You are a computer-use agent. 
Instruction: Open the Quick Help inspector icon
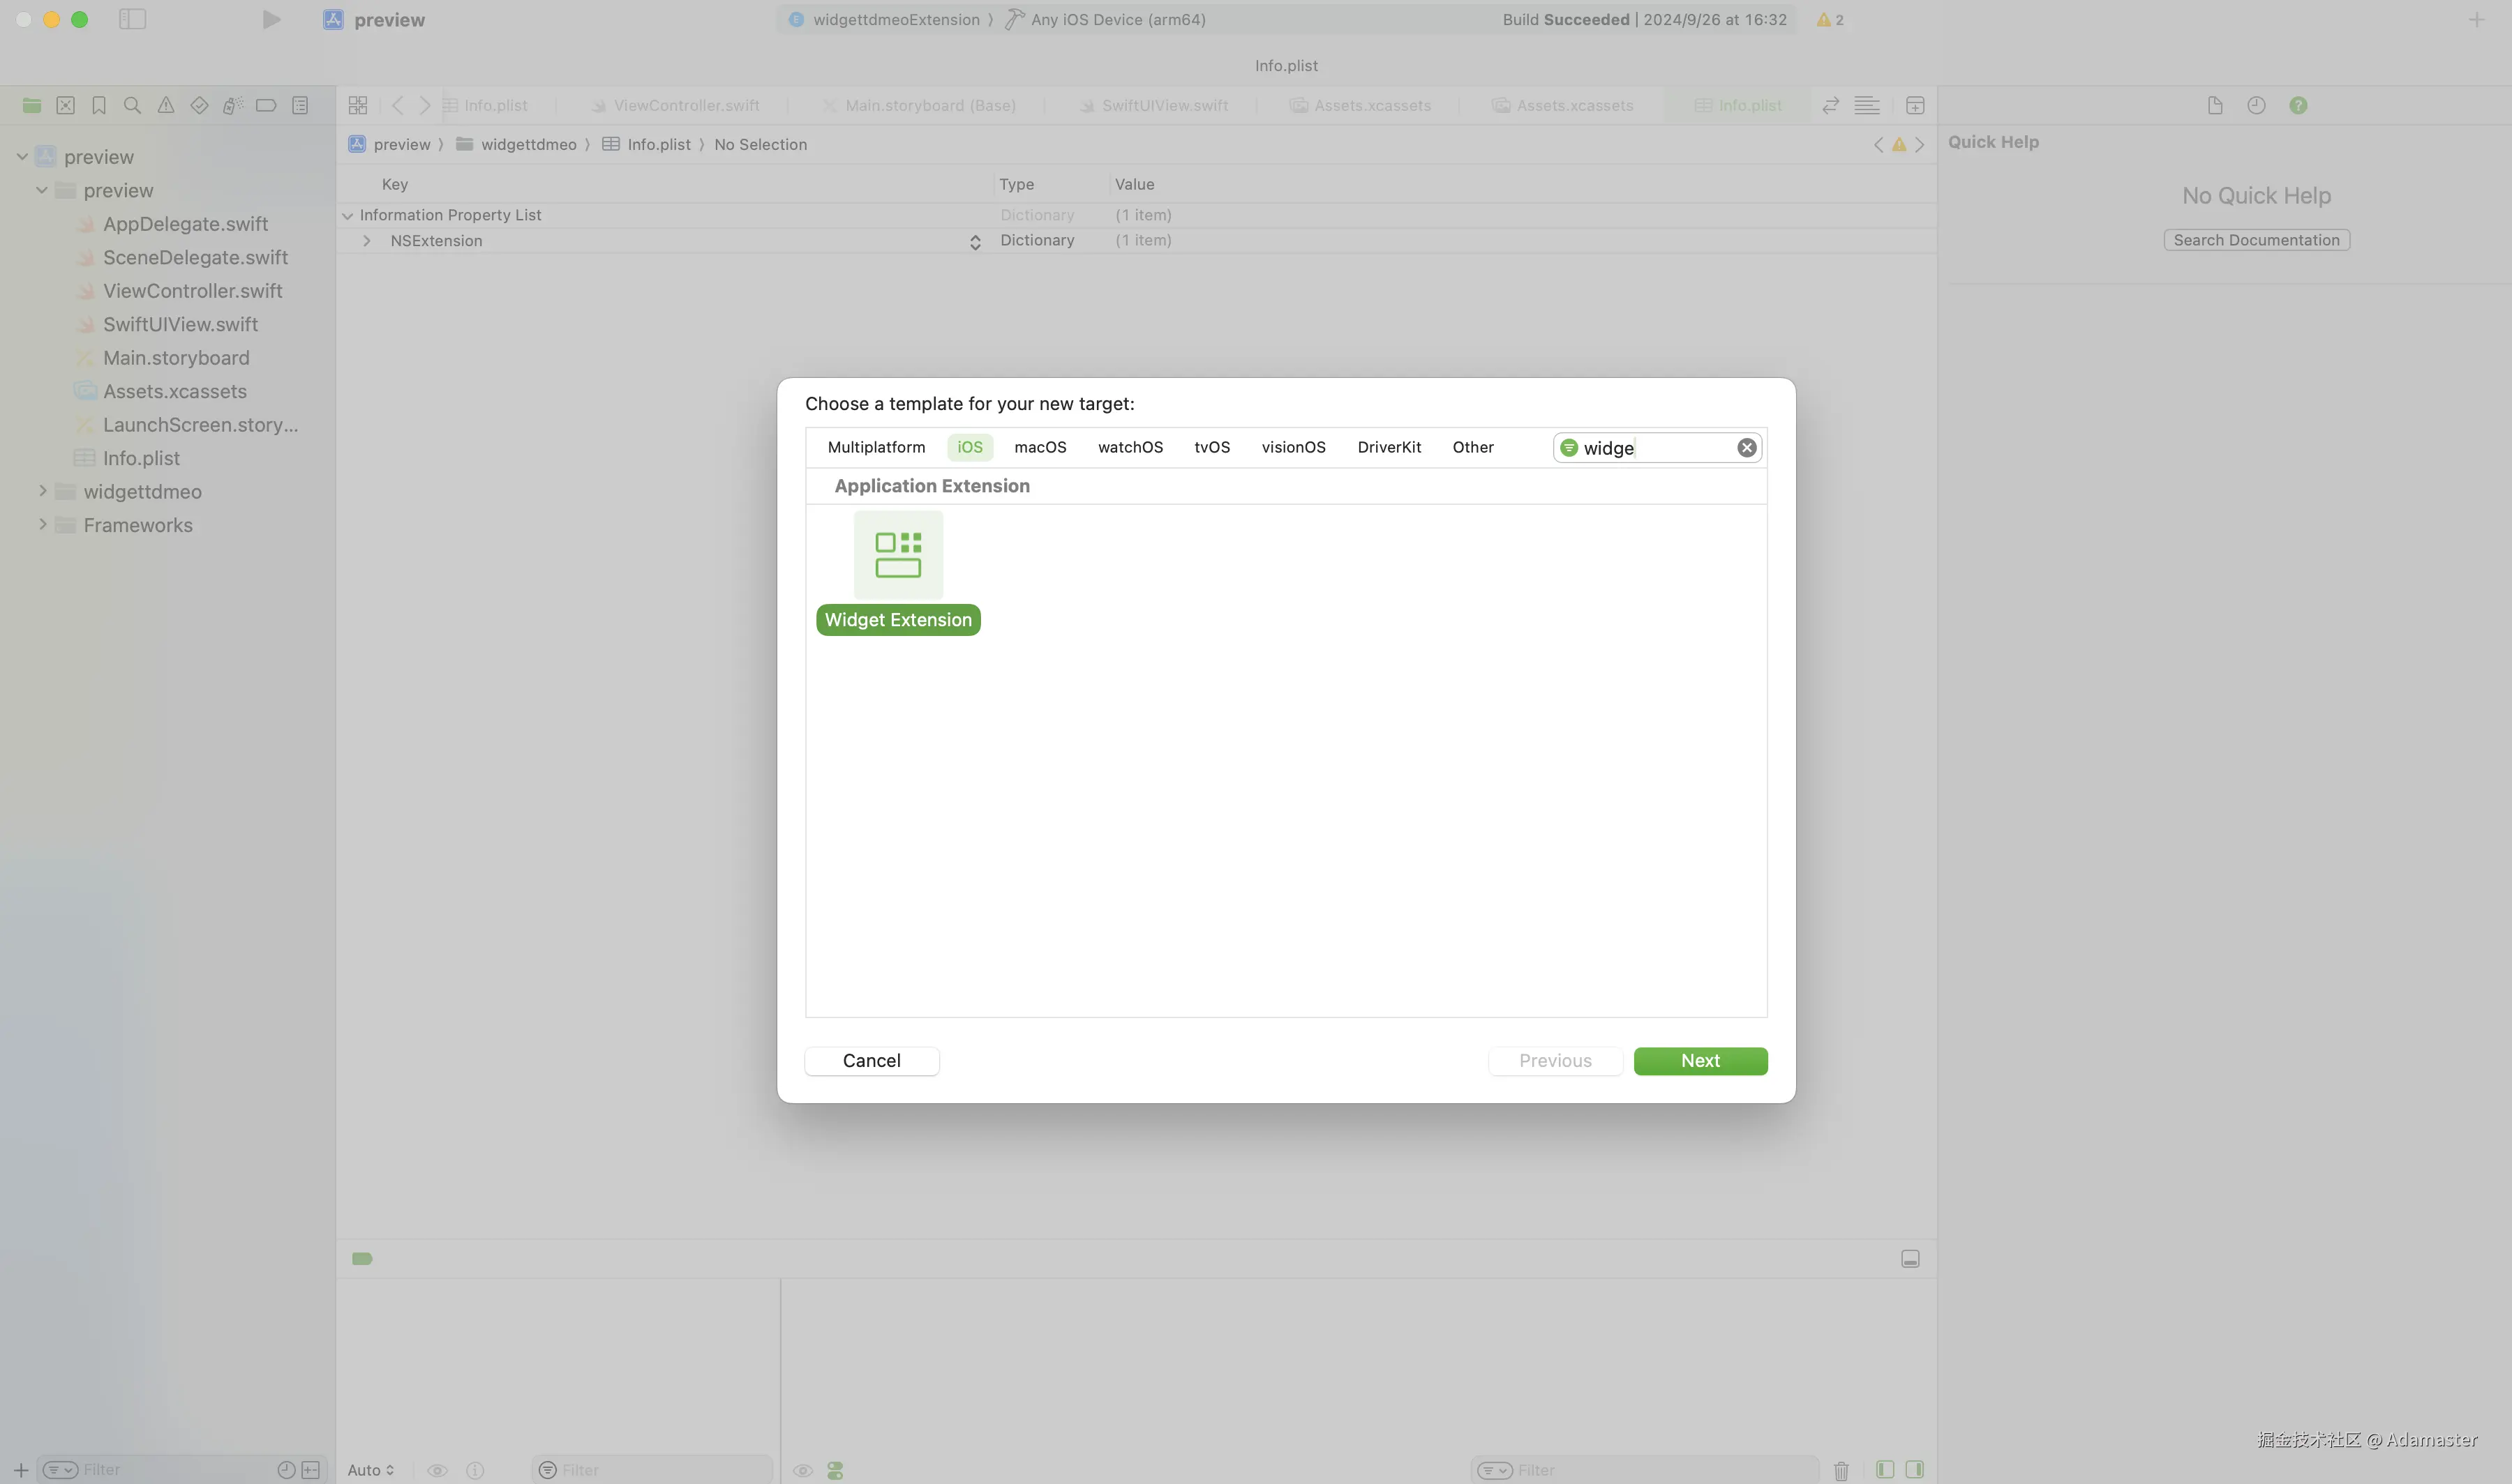pos(2298,105)
